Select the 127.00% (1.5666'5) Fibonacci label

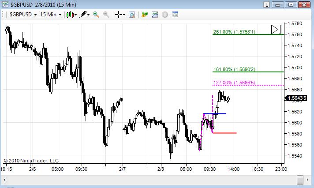[234, 83]
